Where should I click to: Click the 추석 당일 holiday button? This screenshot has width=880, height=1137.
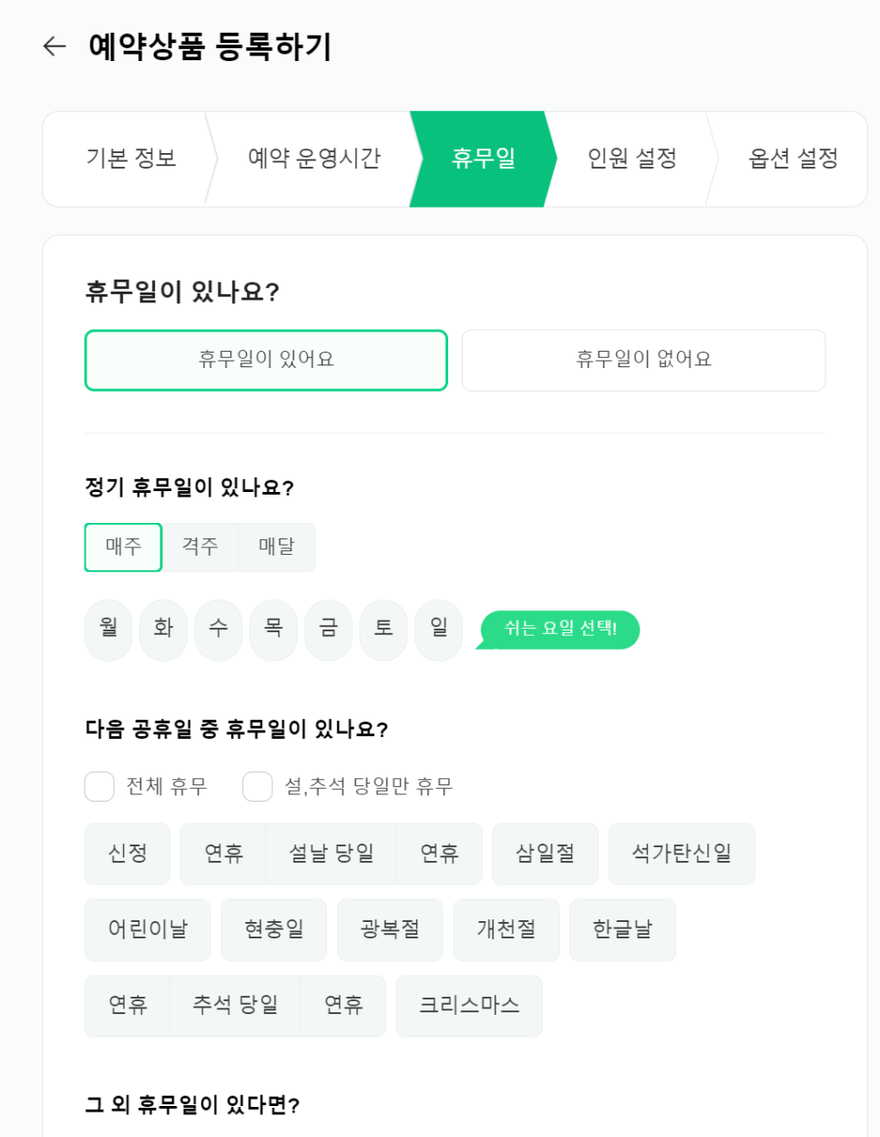[x=235, y=1006]
